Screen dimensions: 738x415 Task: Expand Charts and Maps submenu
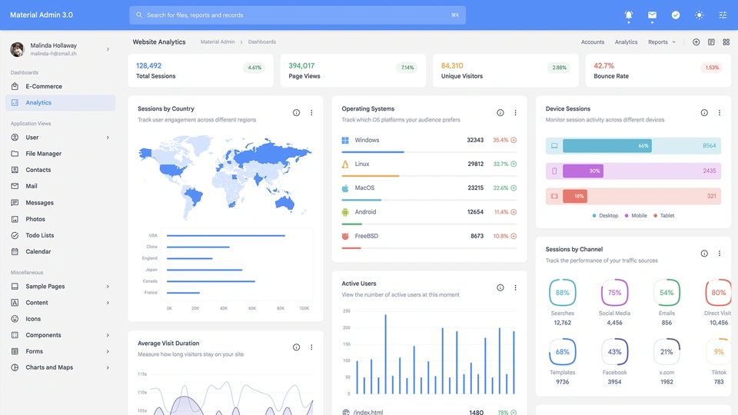[x=60, y=367]
